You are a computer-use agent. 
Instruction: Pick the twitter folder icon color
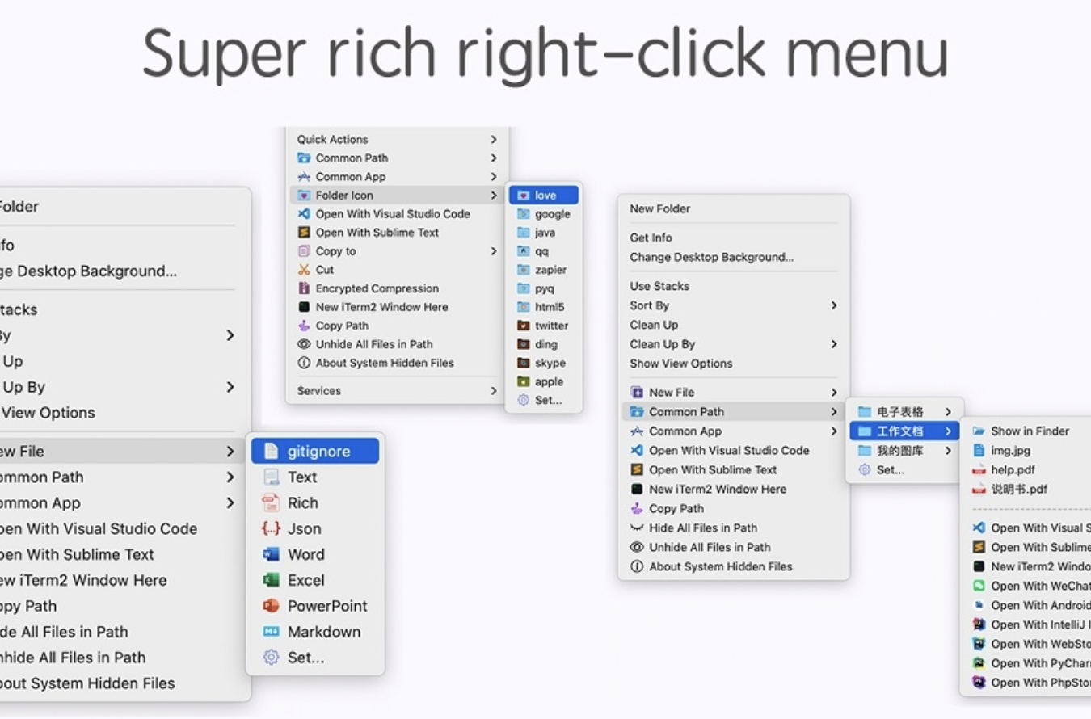(x=543, y=326)
